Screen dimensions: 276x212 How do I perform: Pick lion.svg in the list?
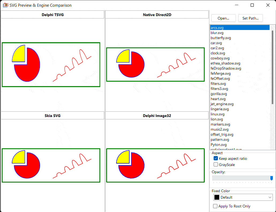coord(217,119)
